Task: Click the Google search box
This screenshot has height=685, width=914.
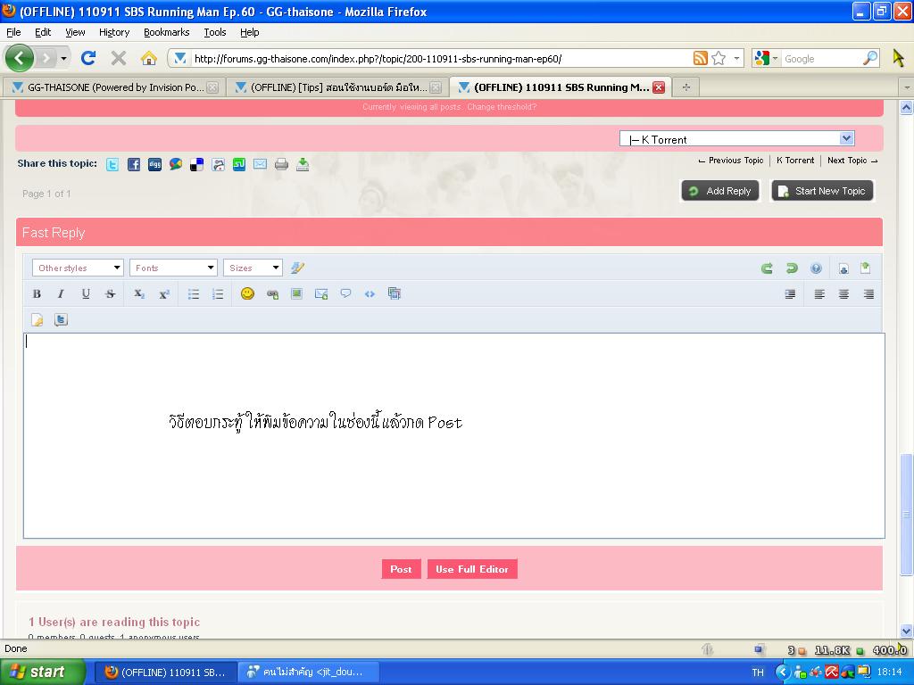Action: click(x=822, y=59)
